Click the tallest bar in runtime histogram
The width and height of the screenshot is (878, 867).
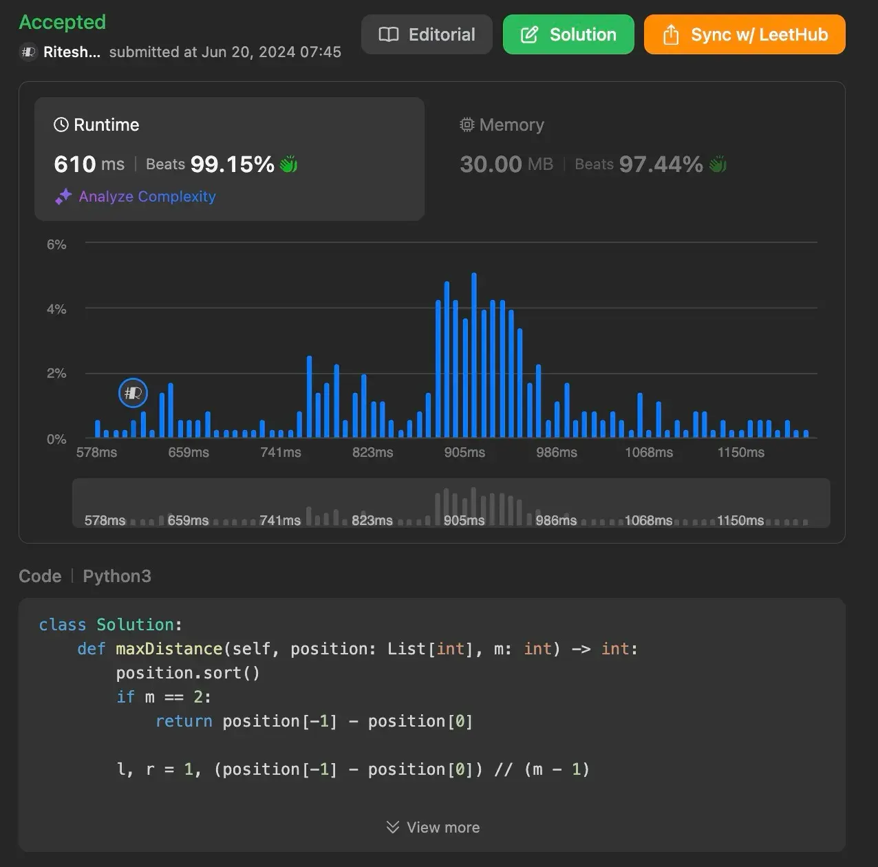(x=474, y=355)
